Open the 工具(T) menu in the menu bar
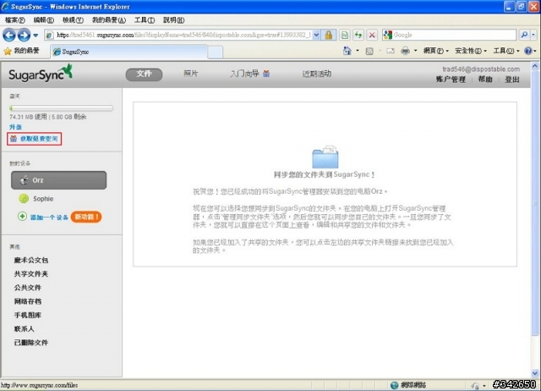Screen dimensions: 541x391 point(145,20)
